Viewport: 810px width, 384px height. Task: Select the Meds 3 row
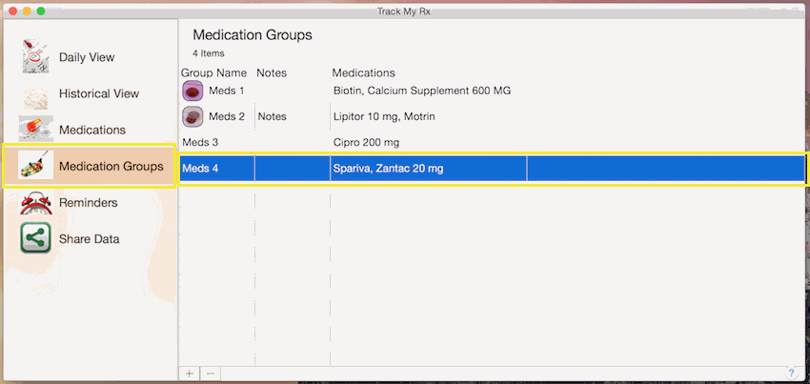[493, 142]
